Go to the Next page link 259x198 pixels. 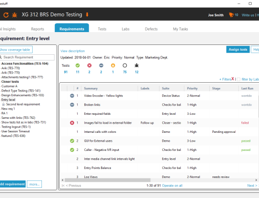[x=252, y=186]
